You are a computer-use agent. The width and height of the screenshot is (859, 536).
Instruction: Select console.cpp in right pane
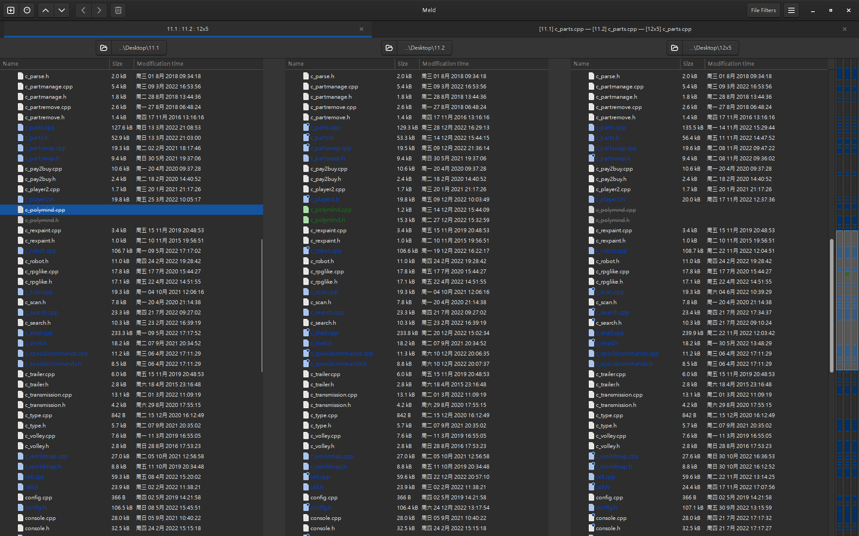coord(700,518)
